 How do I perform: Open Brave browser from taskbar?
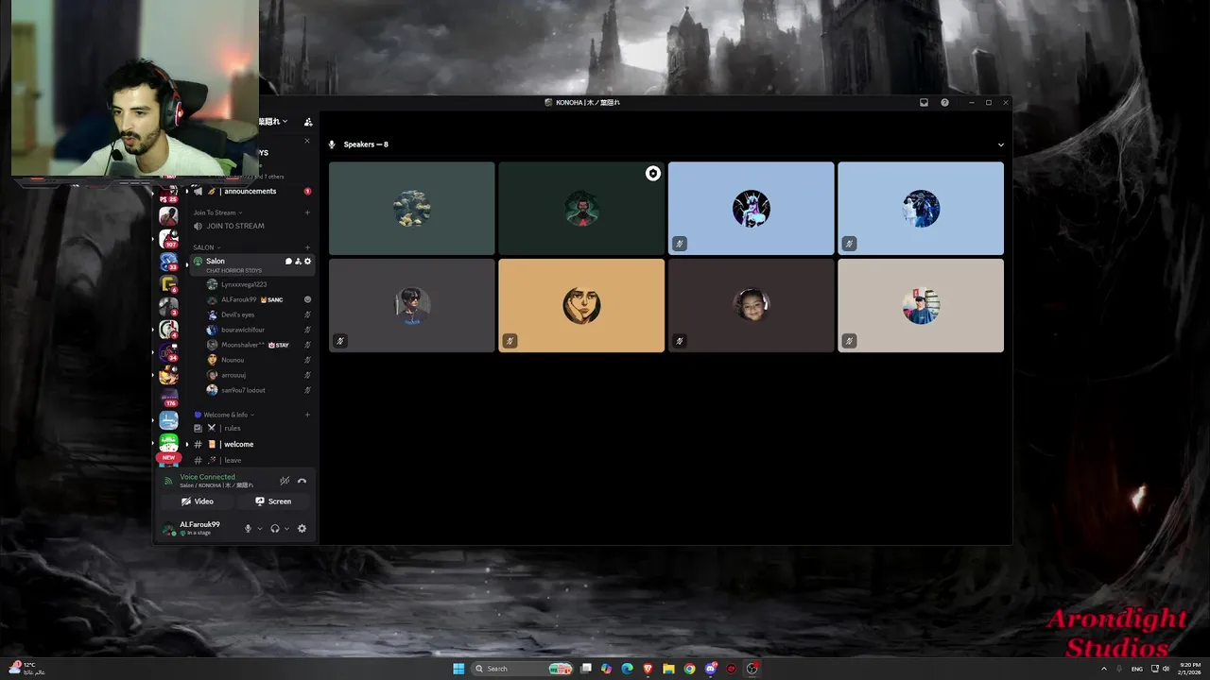click(648, 669)
